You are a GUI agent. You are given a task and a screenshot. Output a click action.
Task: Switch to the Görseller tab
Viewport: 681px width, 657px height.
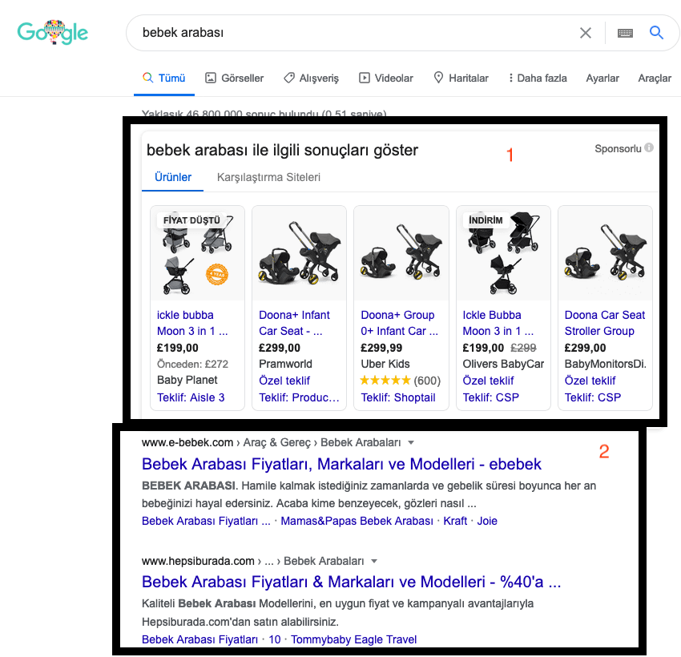pyautogui.click(x=234, y=79)
